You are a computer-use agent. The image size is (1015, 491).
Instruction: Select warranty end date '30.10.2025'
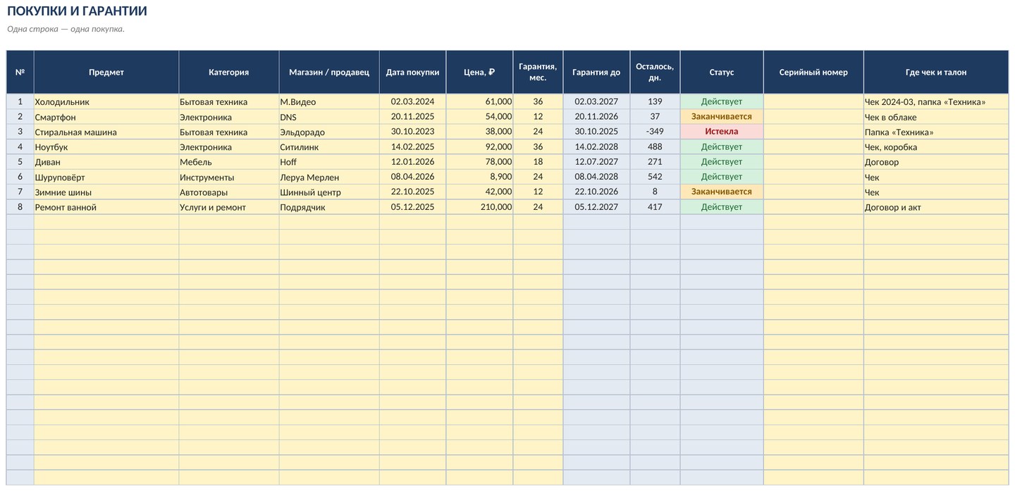pyautogui.click(x=596, y=132)
